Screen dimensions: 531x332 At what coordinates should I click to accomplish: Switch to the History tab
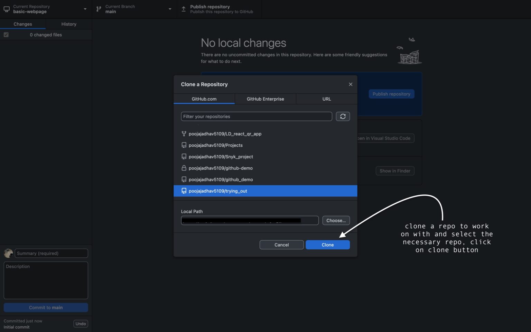pos(68,24)
